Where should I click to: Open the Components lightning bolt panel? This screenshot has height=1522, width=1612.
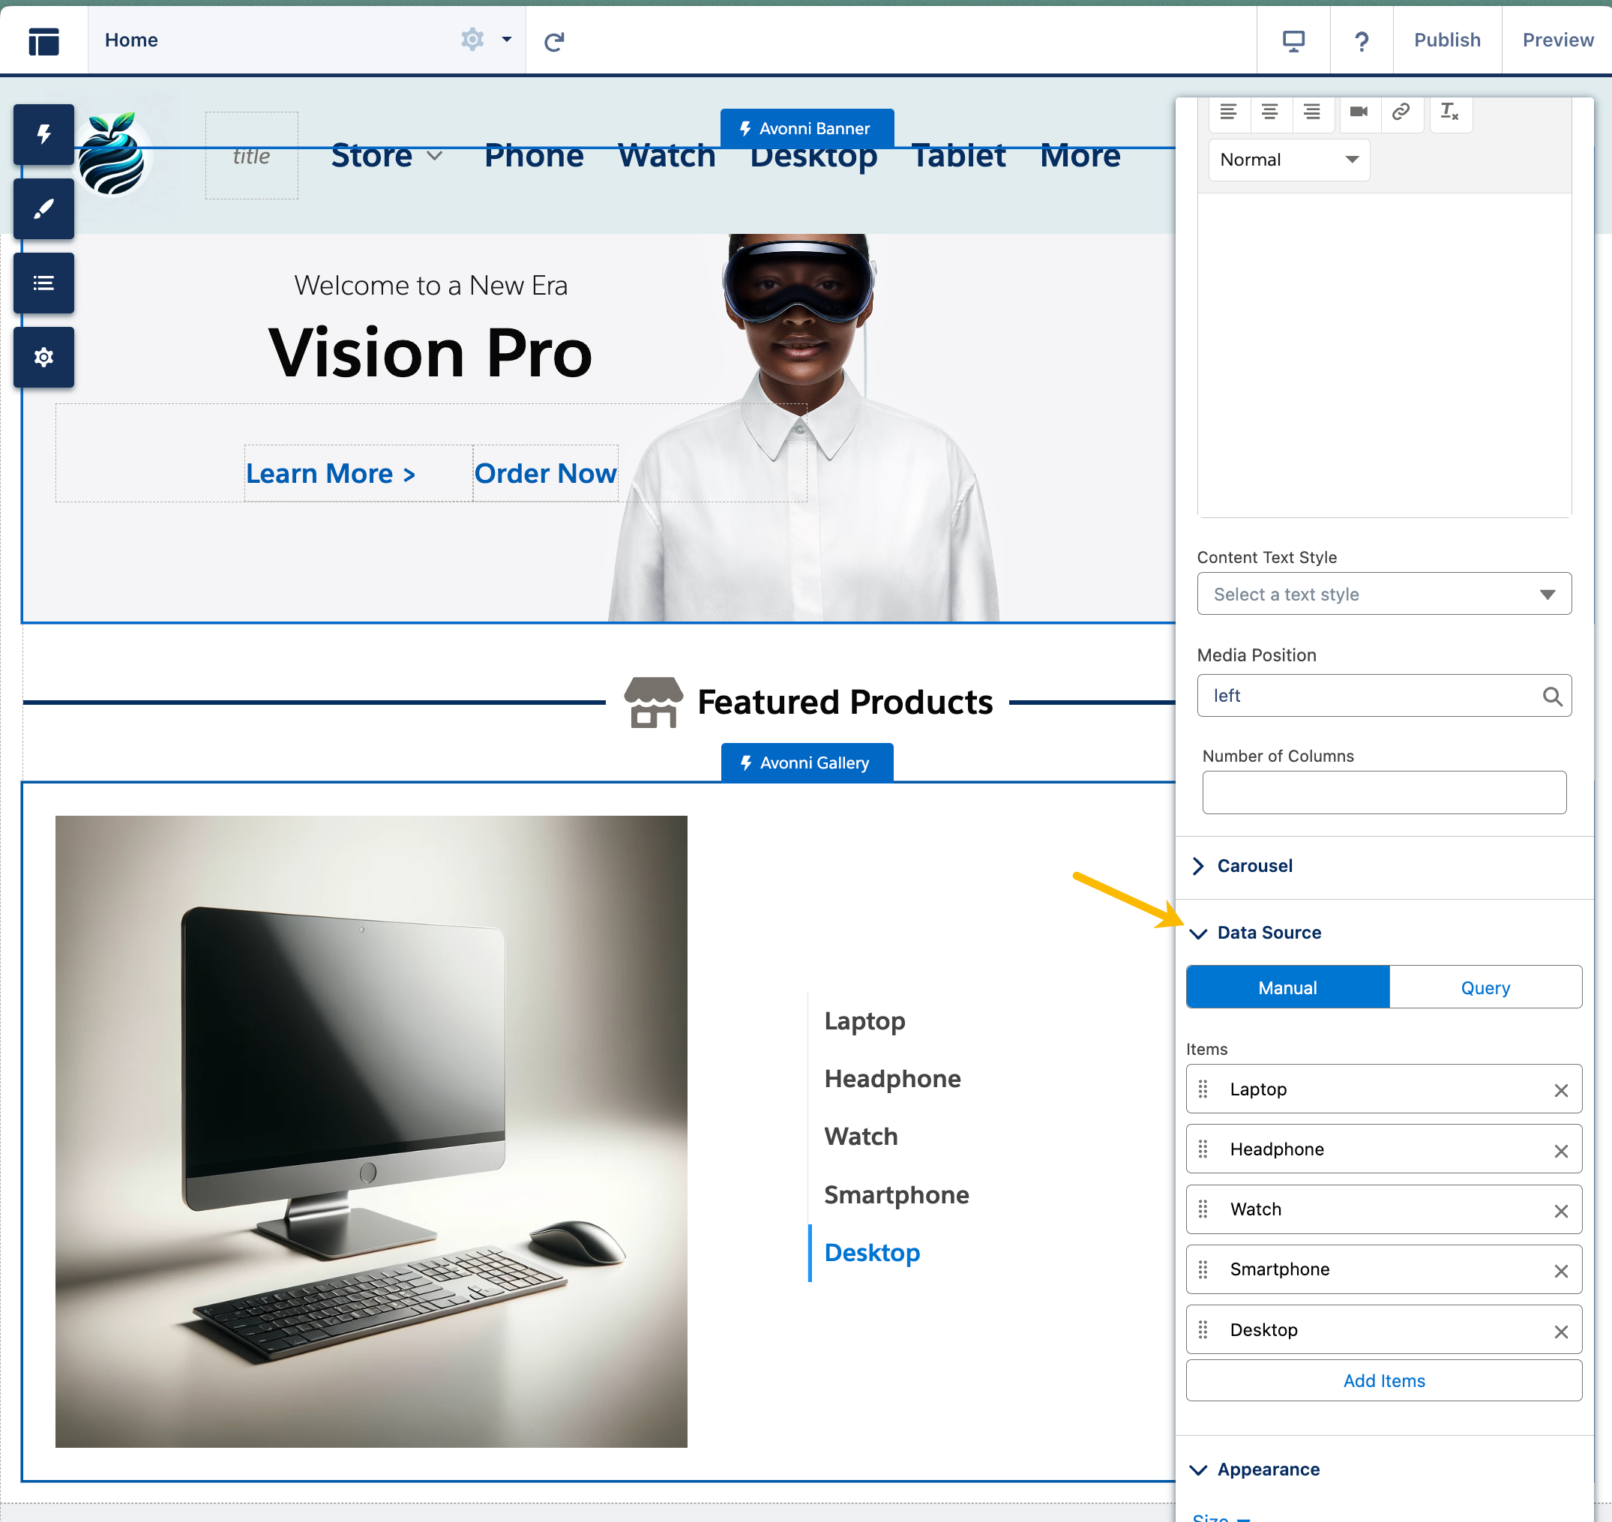coord(43,135)
